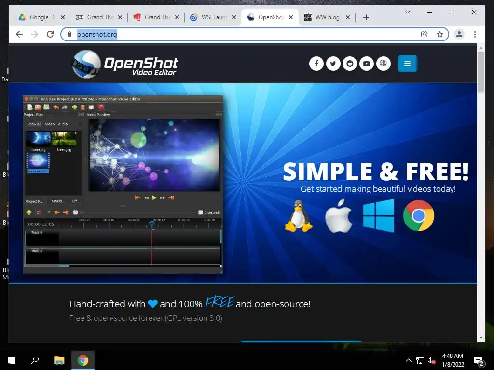494x370 pixels.
Task: Open Windows taskbar search
Action: (35, 360)
